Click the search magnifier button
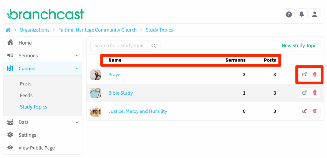The width and height of the screenshot is (327, 158). tap(154, 46)
